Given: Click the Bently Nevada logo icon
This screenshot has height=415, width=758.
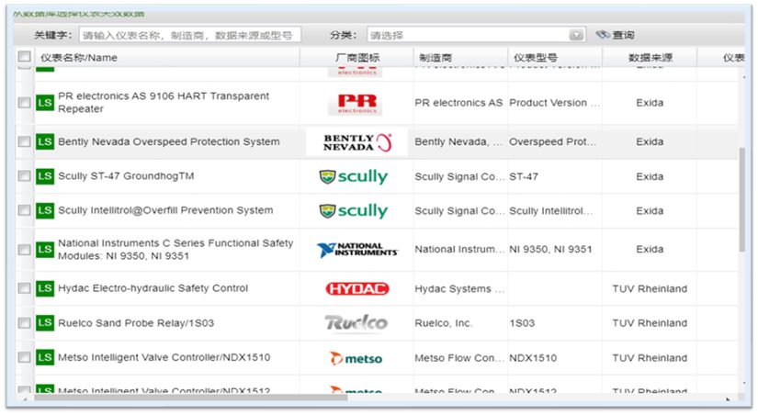Looking at the screenshot, I should pyautogui.click(x=357, y=142).
